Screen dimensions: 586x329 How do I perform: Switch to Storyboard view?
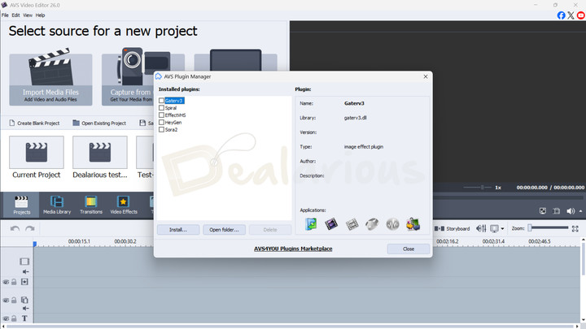pyautogui.click(x=453, y=228)
